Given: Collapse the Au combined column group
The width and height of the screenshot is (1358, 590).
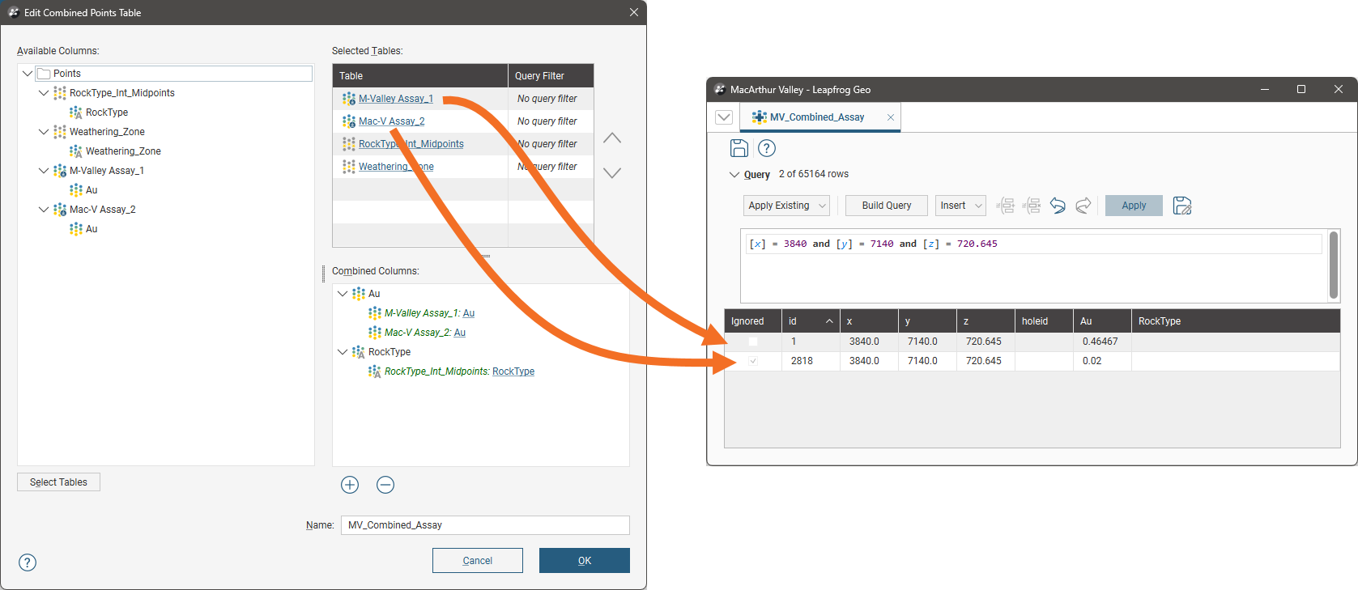Looking at the screenshot, I should coord(343,294).
